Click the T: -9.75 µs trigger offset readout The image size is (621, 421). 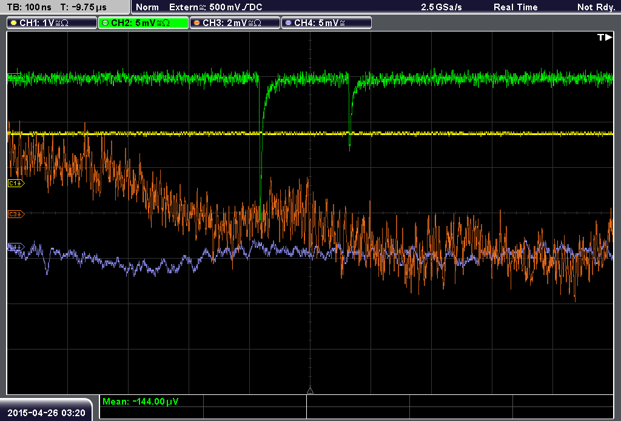84,7
